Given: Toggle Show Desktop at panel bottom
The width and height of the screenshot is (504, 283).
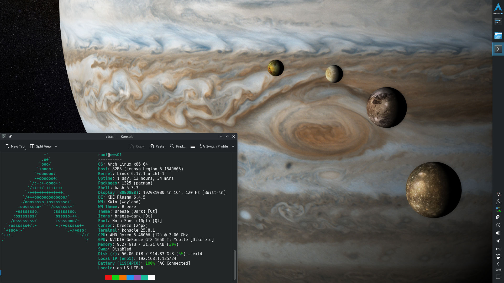Looking at the screenshot, I should coord(498,277).
